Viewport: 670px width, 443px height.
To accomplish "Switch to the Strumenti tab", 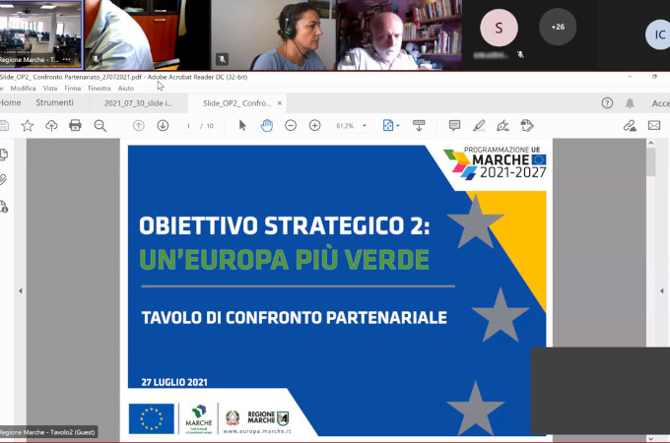I will pyautogui.click(x=54, y=102).
